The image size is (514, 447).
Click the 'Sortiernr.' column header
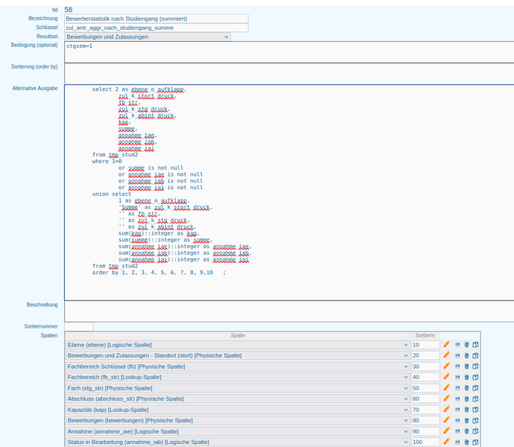pyautogui.click(x=425, y=335)
